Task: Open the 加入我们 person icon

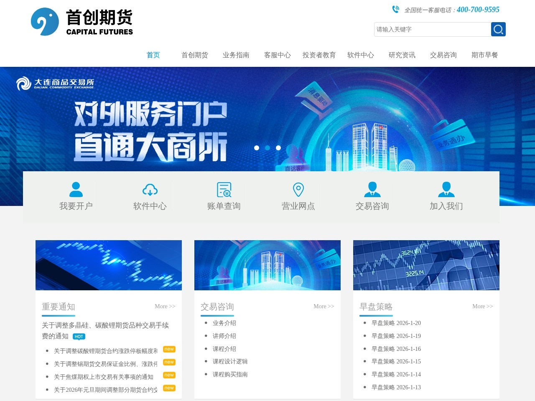Action: [x=446, y=189]
